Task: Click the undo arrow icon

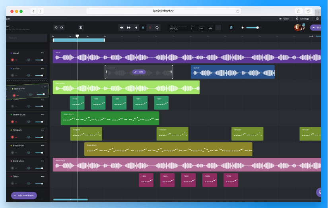Action: coord(56,27)
